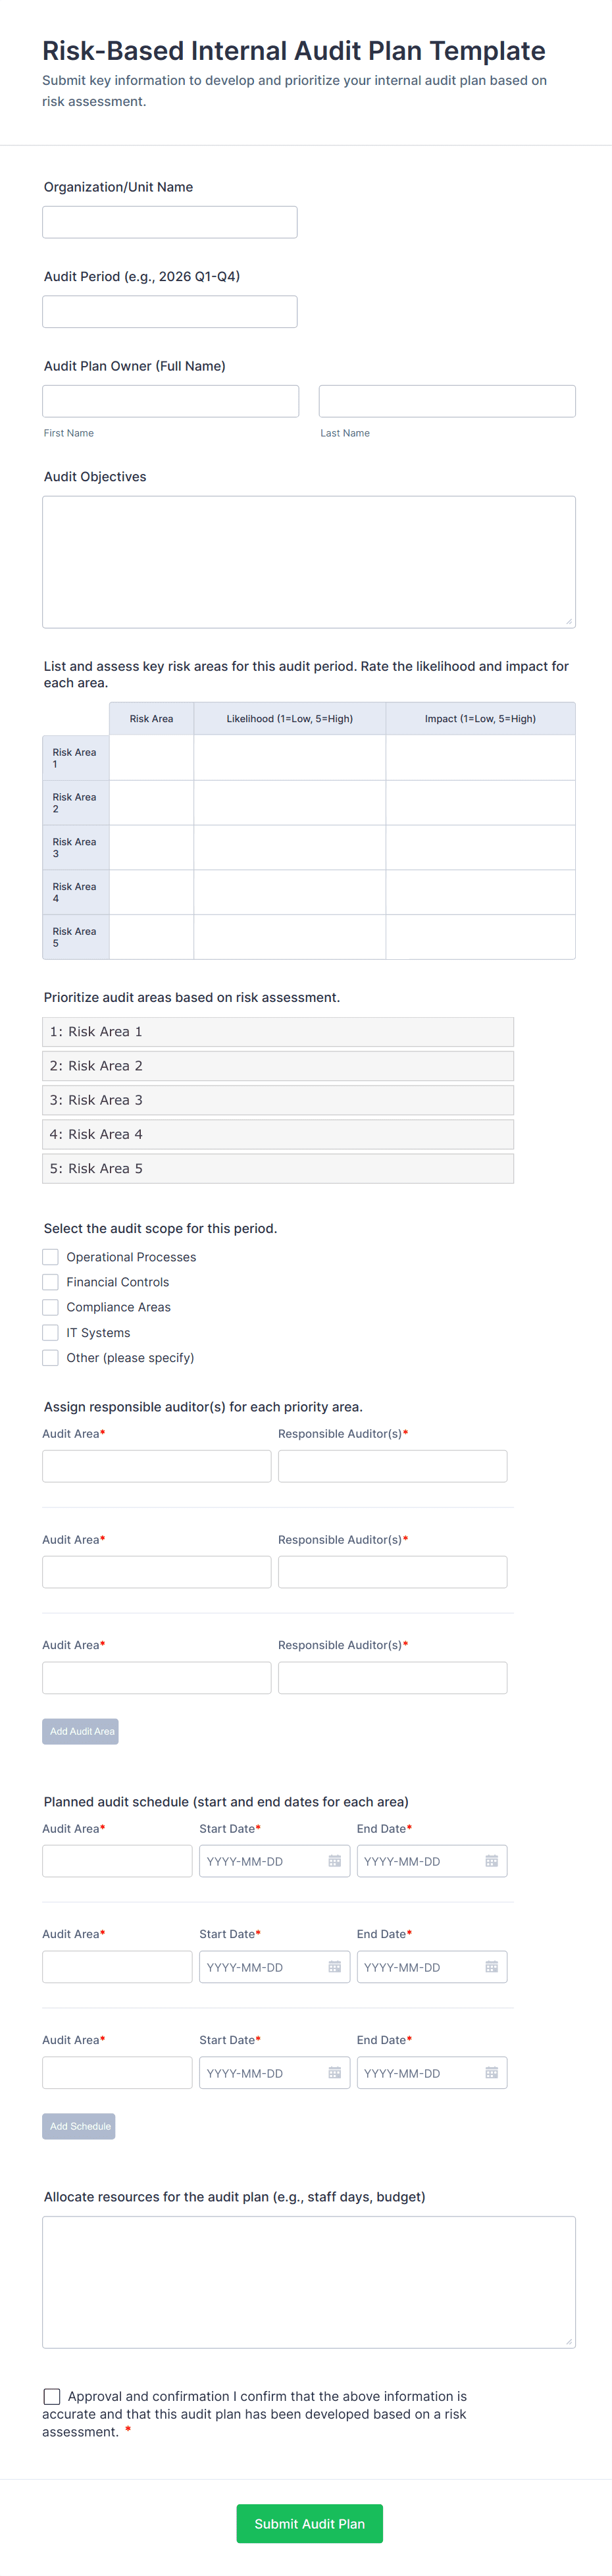Enable the IT Systems checkbox
612x2576 pixels.
(51, 1333)
